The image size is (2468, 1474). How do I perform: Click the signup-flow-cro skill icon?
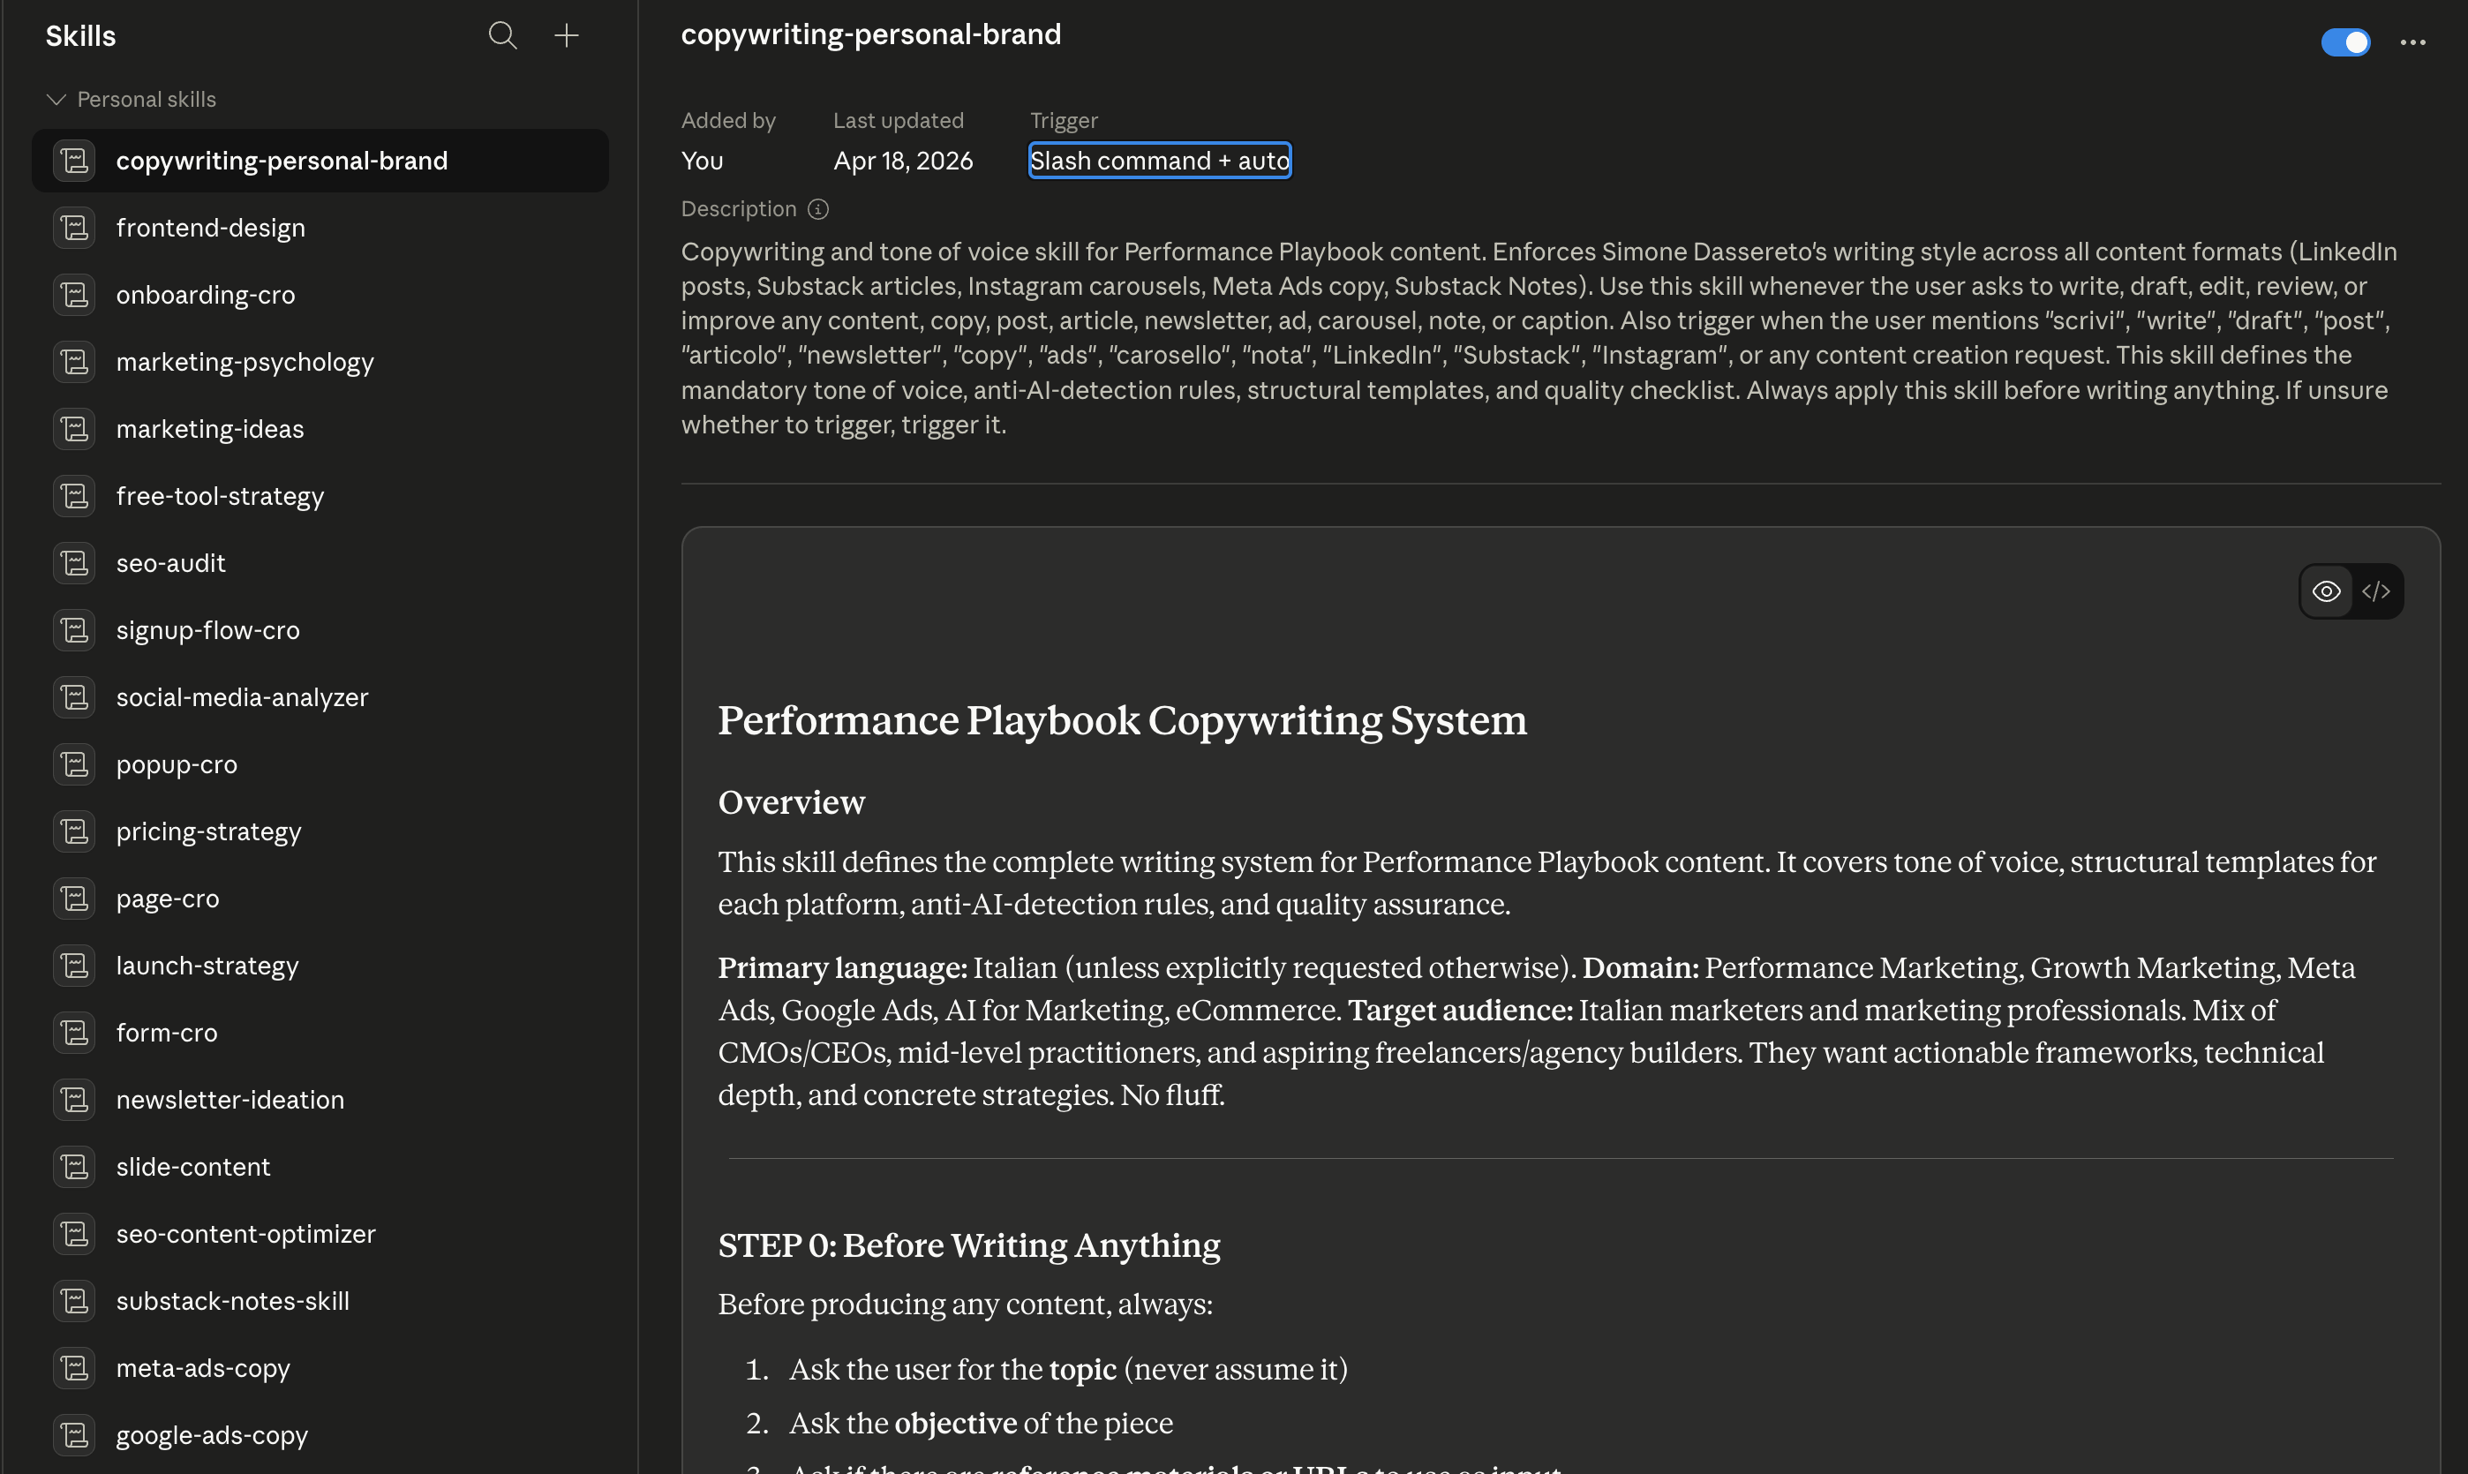coord(74,631)
